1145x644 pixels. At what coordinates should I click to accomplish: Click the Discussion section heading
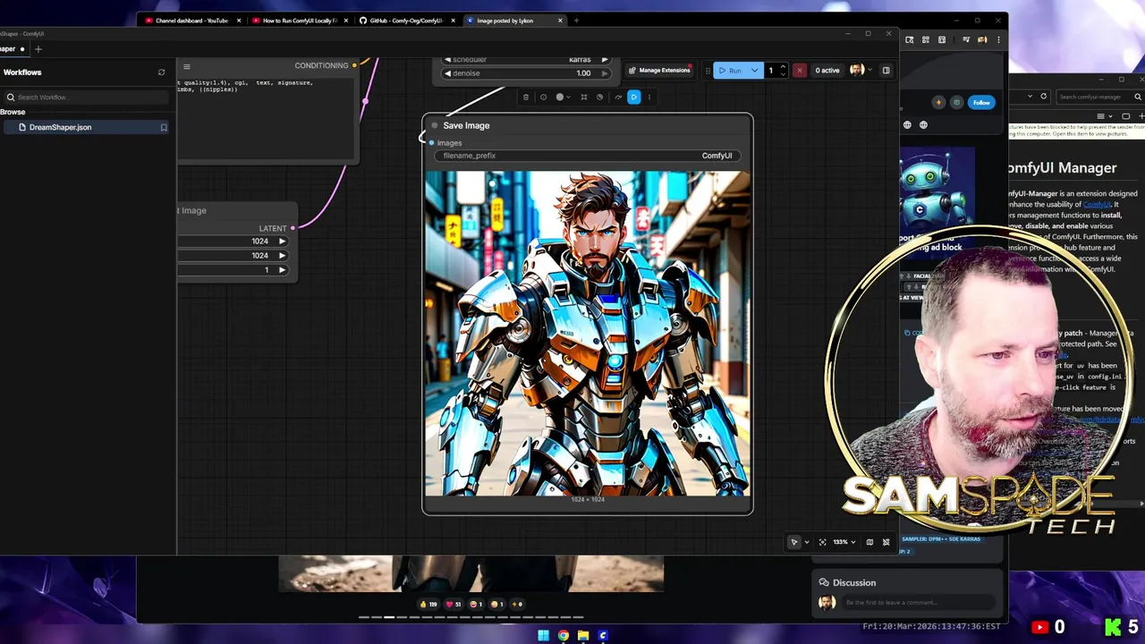[x=853, y=583]
